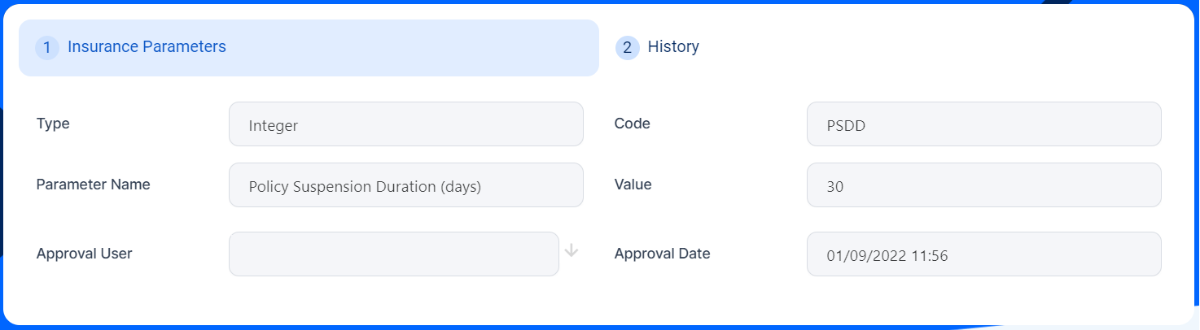Click the Policy Suspension Duration text
Screen dimensions: 1200x330
pyautogui.click(x=365, y=187)
